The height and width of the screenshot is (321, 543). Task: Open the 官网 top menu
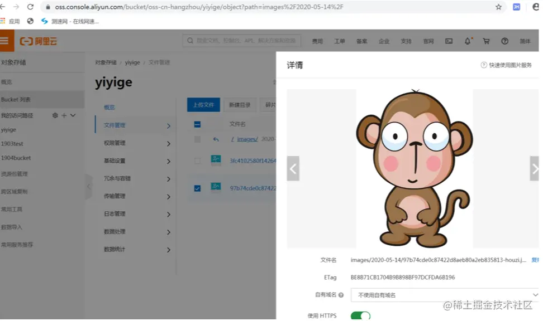click(428, 41)
